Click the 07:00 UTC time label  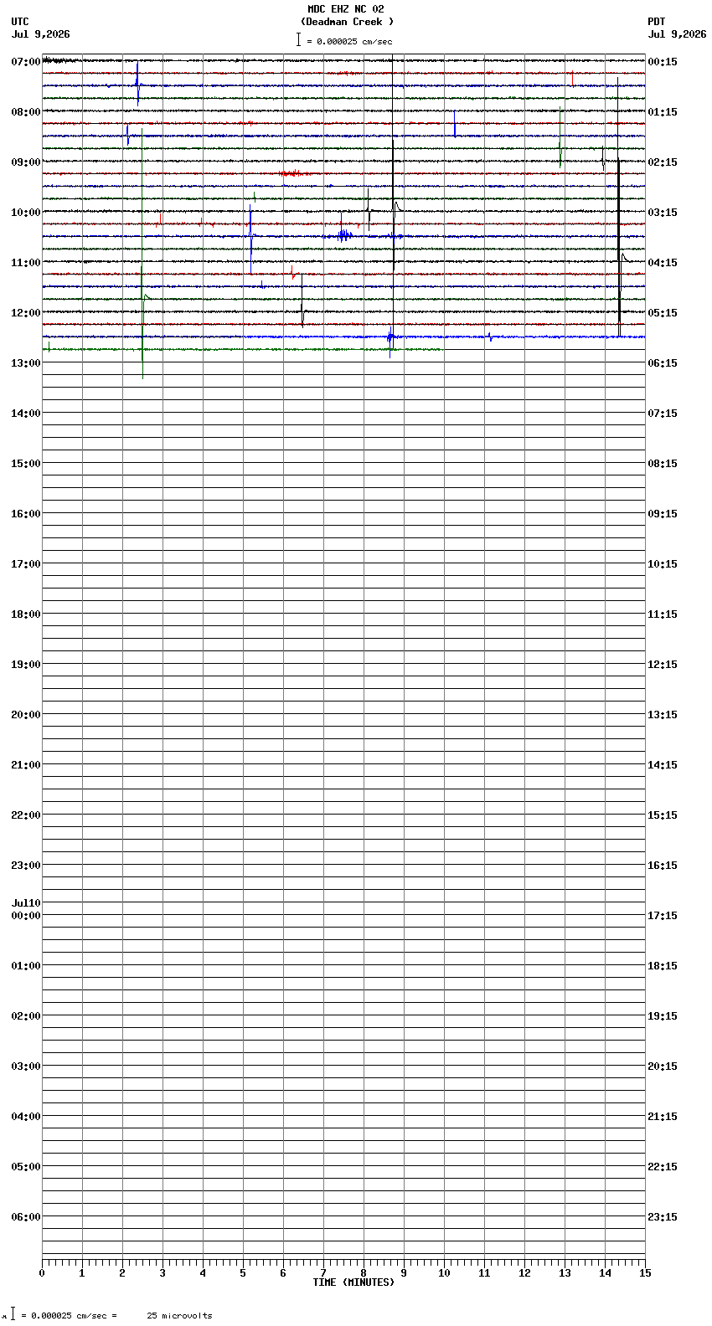26,62
